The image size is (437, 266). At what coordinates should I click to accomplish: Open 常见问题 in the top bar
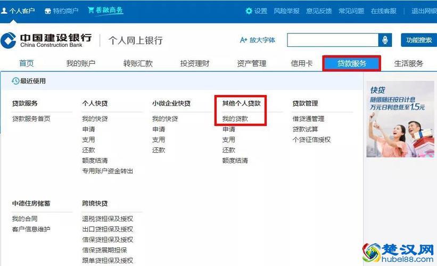tap(351, 11)
